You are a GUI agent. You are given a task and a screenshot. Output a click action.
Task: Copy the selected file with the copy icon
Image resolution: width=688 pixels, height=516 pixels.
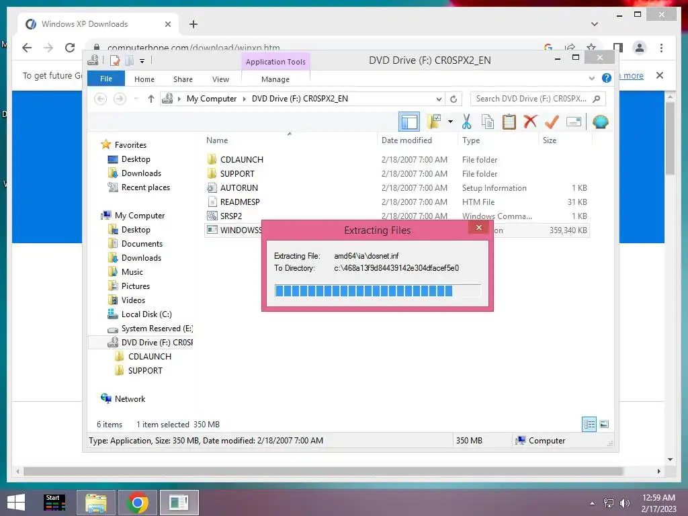[x=488, y=122]
